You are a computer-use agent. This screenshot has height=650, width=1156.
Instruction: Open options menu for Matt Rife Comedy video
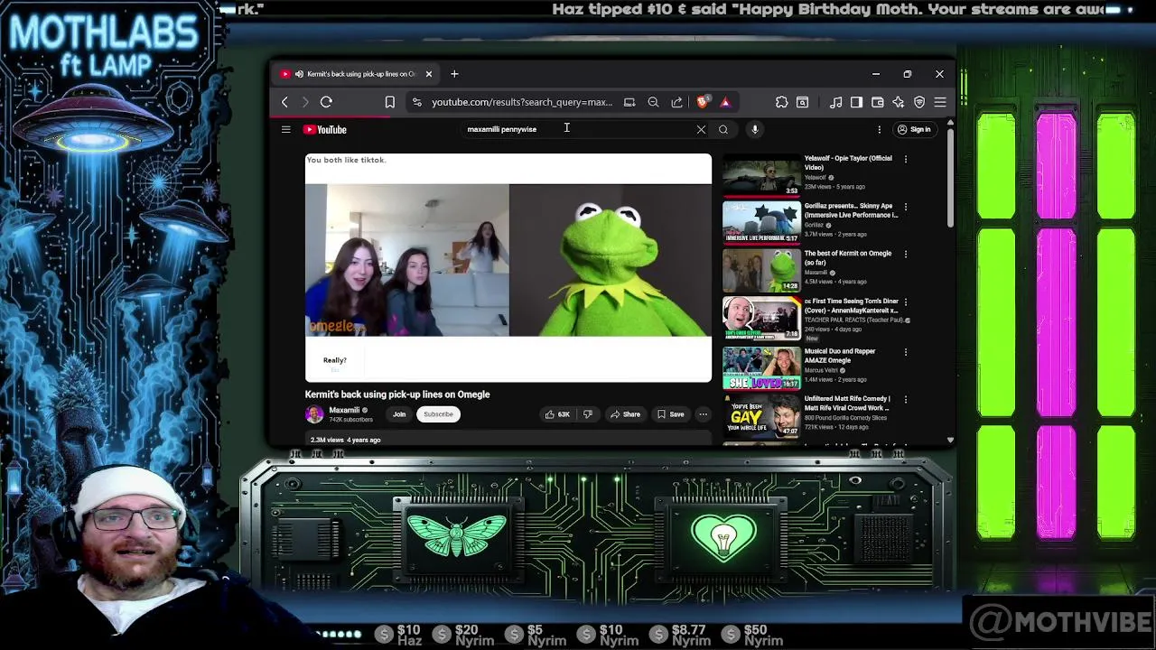(x=906, y=399)
